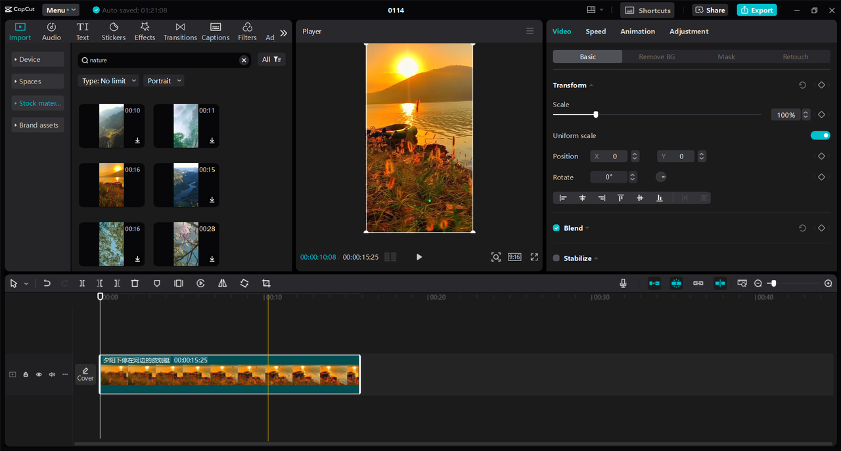This screenshot has width=841, height=451.
Task: Start voiceover recording with microphone icon
Action: (x=623, y=283)
